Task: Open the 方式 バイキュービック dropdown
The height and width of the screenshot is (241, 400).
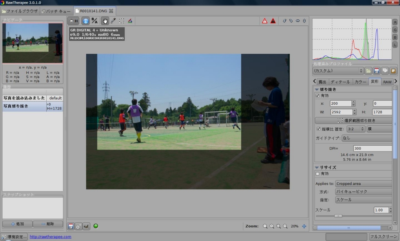Action: click(363, 191)
